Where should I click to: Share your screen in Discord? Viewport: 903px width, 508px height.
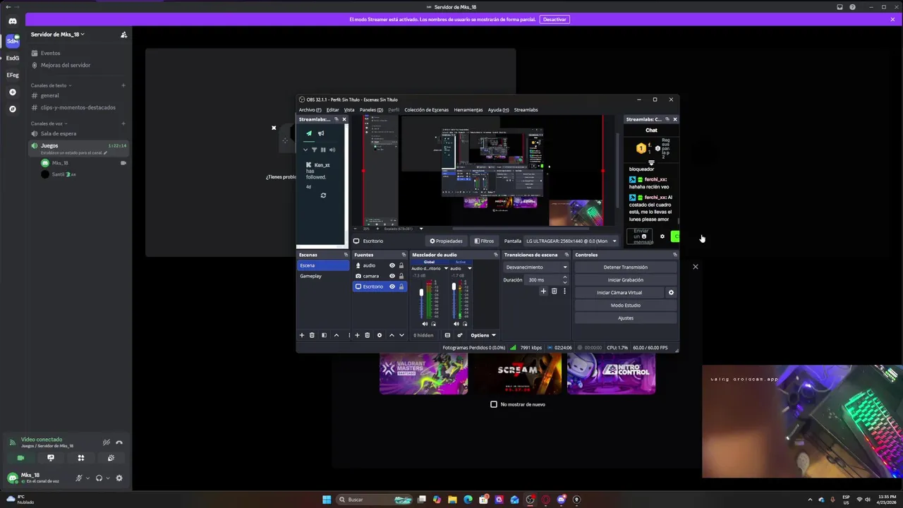click(51, 458)
